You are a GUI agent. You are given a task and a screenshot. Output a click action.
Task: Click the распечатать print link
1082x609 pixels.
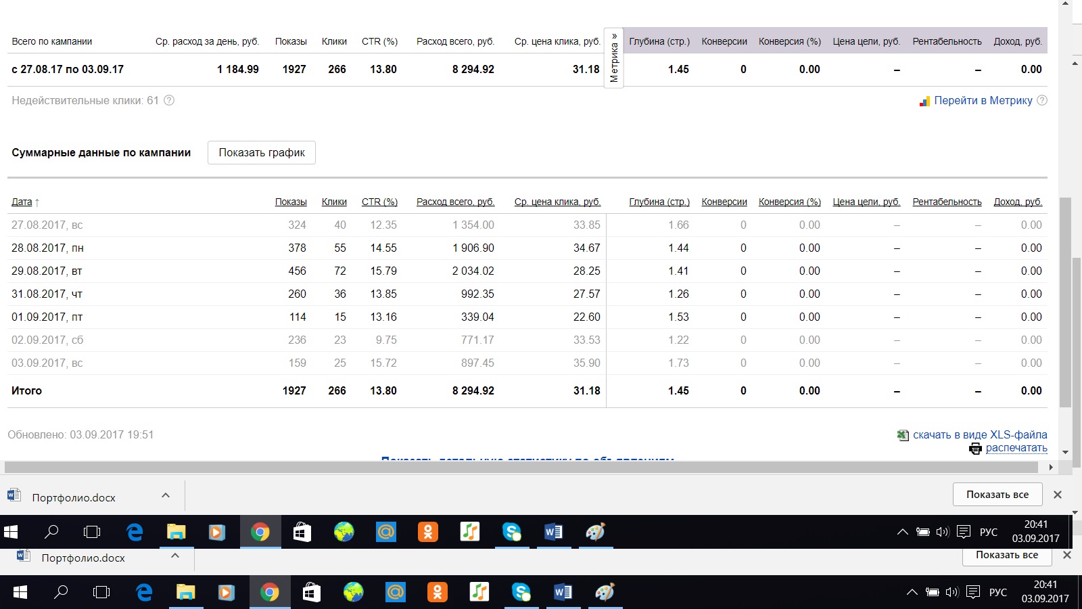[1016, 447]
